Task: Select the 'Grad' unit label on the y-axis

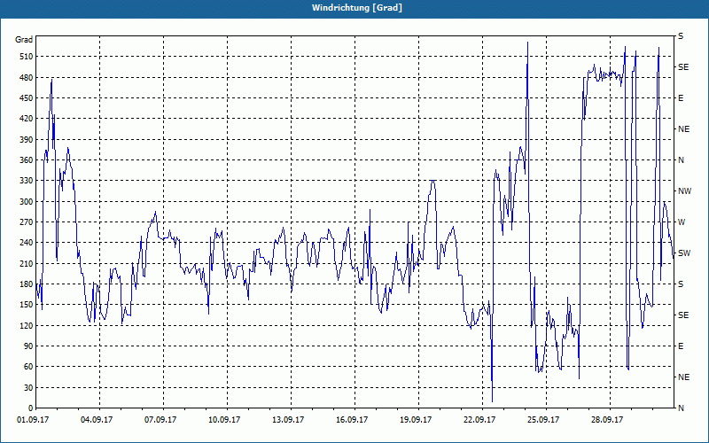Action: [x=24, y=40]
